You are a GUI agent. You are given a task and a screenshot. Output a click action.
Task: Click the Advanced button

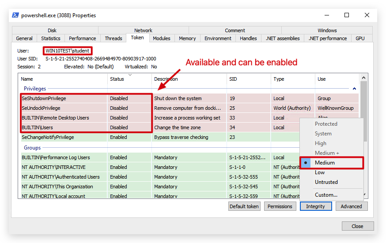351,206
